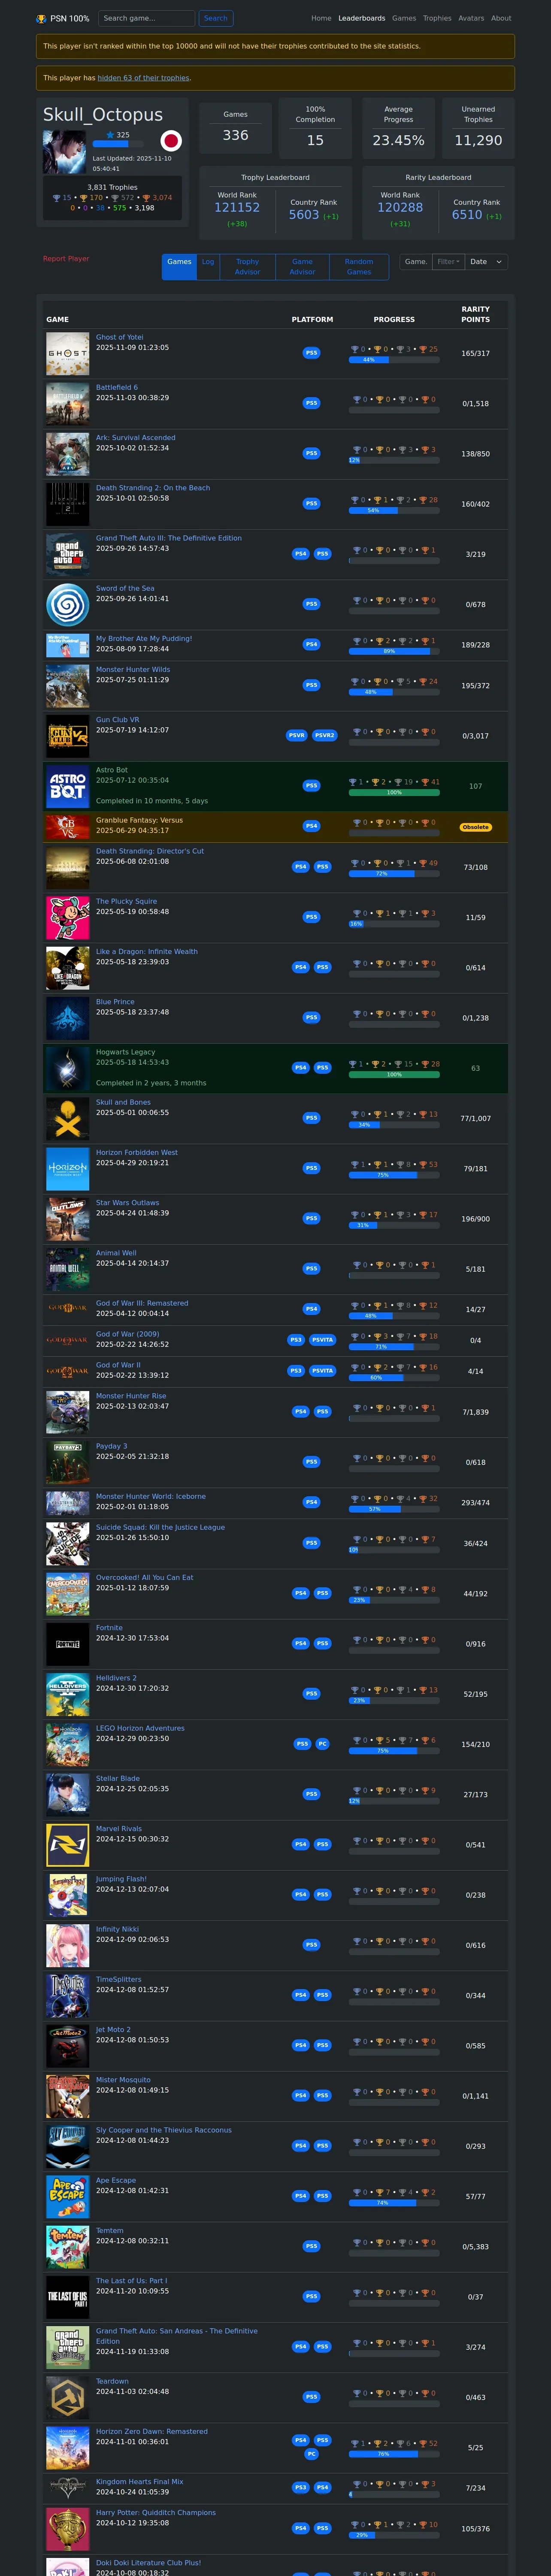Open the Ghost of Yotei cover thumbnail
This screenshot has height=2576, width=551.
click(68, 354)
